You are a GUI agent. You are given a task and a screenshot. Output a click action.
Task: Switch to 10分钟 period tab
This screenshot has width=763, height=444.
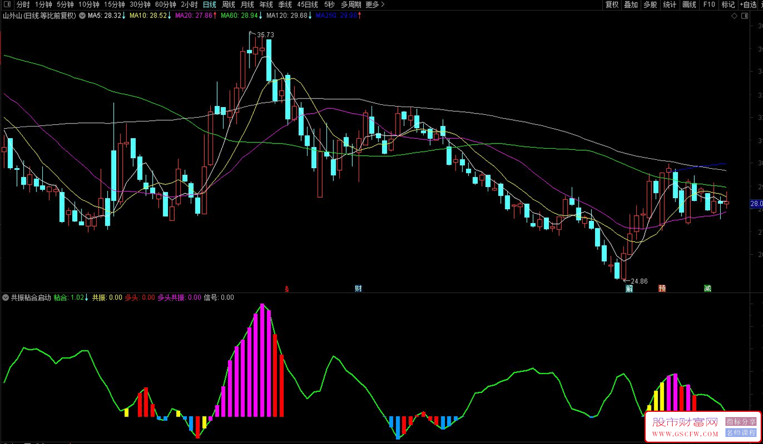coord(89,4)
